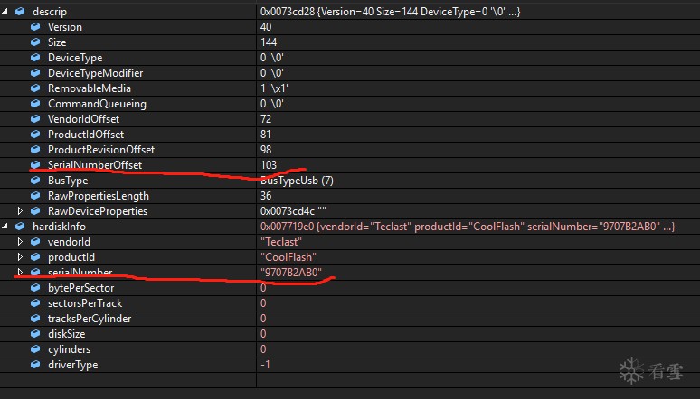
Task: Click the field icon beside bytePerSector
Action: coord(35,288)
